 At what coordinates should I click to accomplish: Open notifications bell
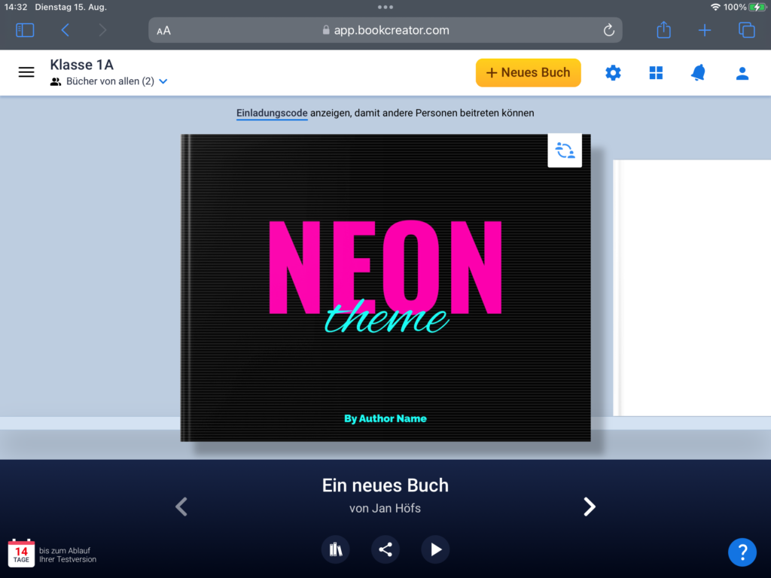tap(698, 73)
